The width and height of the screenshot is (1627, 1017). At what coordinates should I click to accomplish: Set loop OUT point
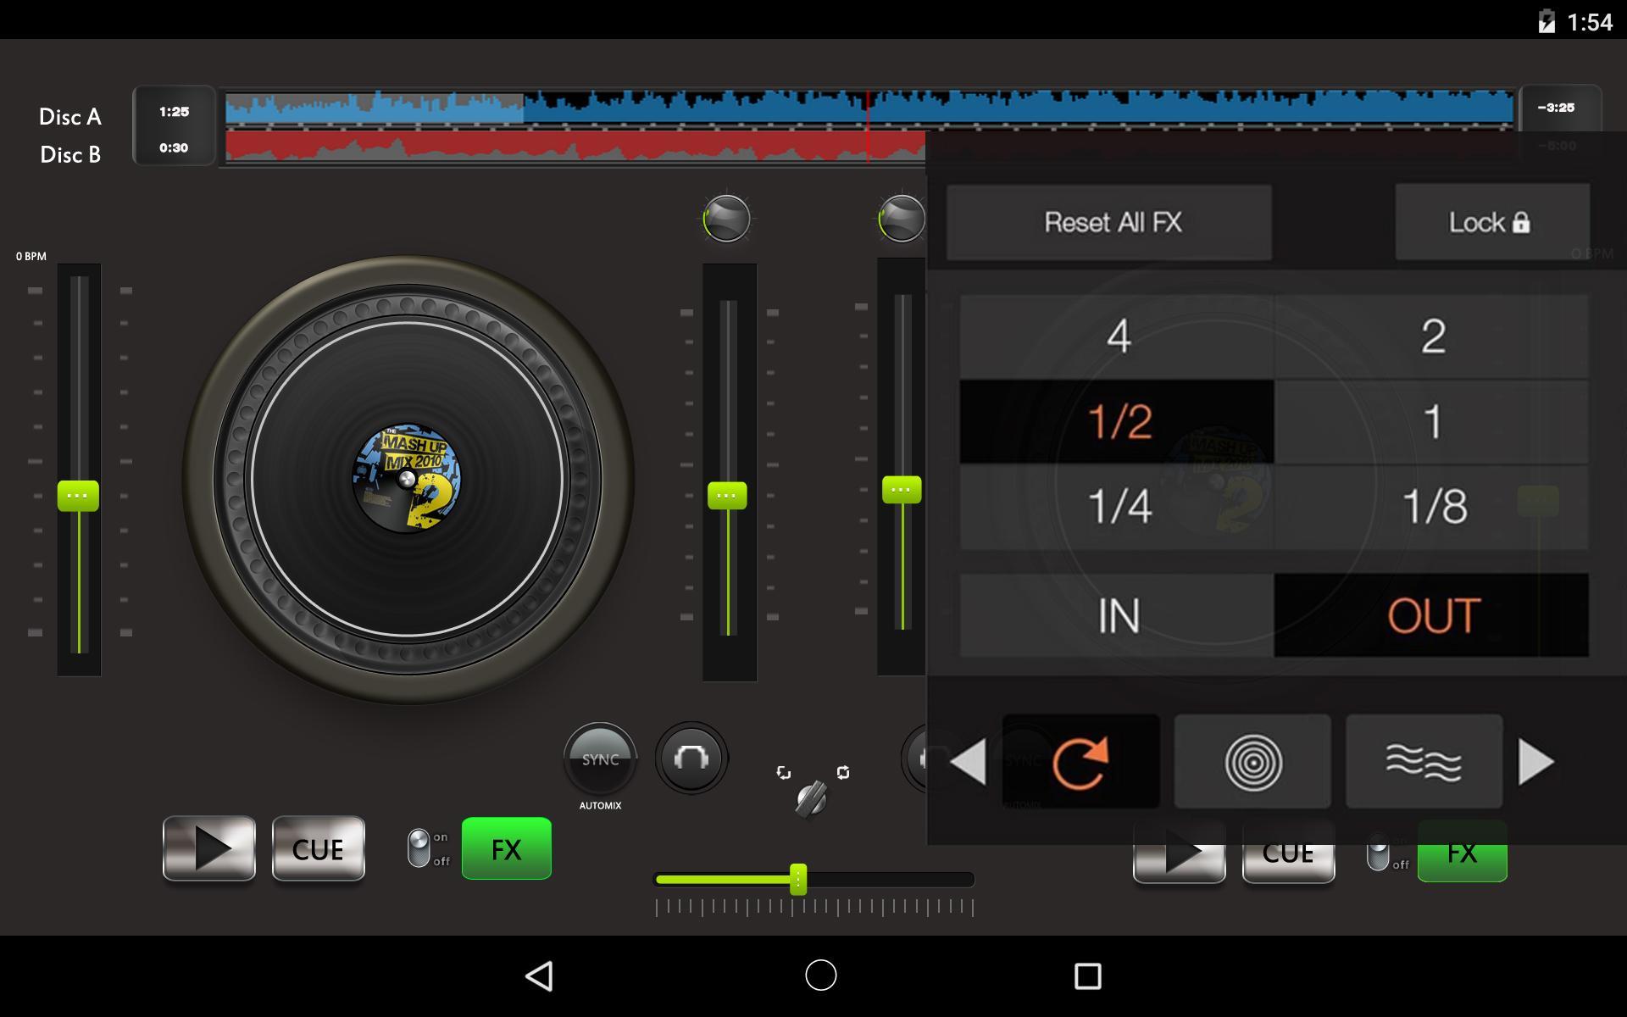pos(1432,615)
